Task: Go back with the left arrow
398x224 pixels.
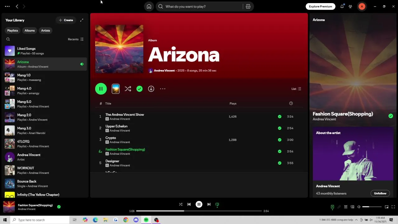Action: (17, 7)
